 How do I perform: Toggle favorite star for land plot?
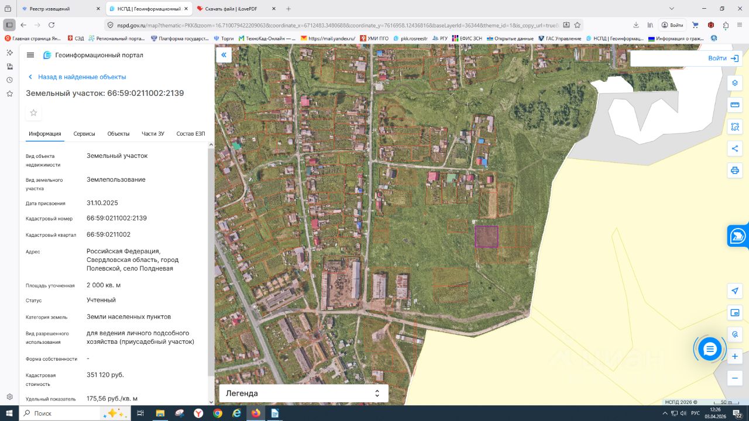tap(33, 113)
